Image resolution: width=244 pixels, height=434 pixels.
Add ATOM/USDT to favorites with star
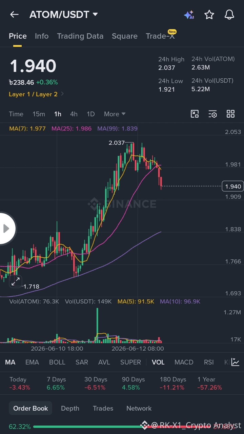pyautogui.click(x=209, y=15)
